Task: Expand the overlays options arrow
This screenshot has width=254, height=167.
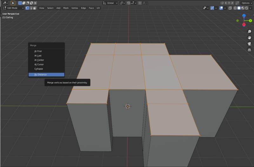Action: coord(225,8)
